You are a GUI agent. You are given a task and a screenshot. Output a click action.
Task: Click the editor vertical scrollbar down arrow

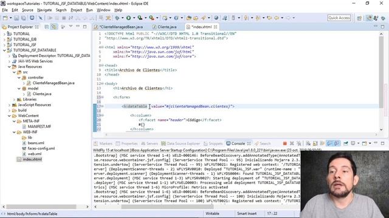(x=381, y=129)
